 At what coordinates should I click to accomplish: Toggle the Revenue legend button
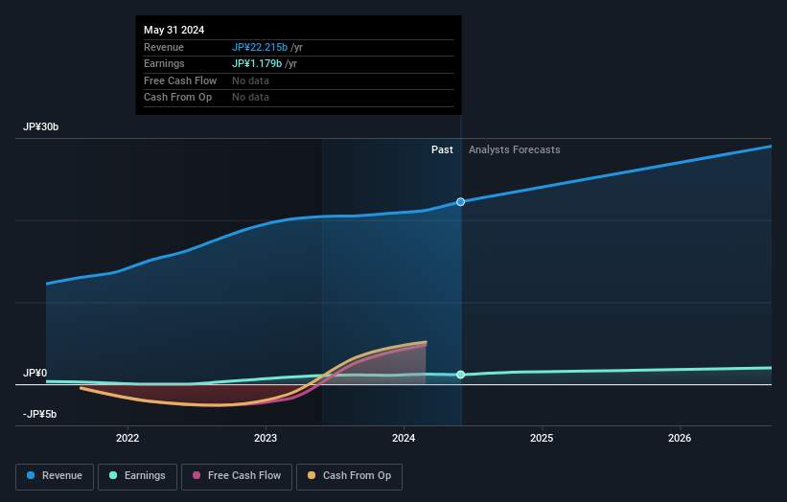pyautogui.click(x=55, y=476)
